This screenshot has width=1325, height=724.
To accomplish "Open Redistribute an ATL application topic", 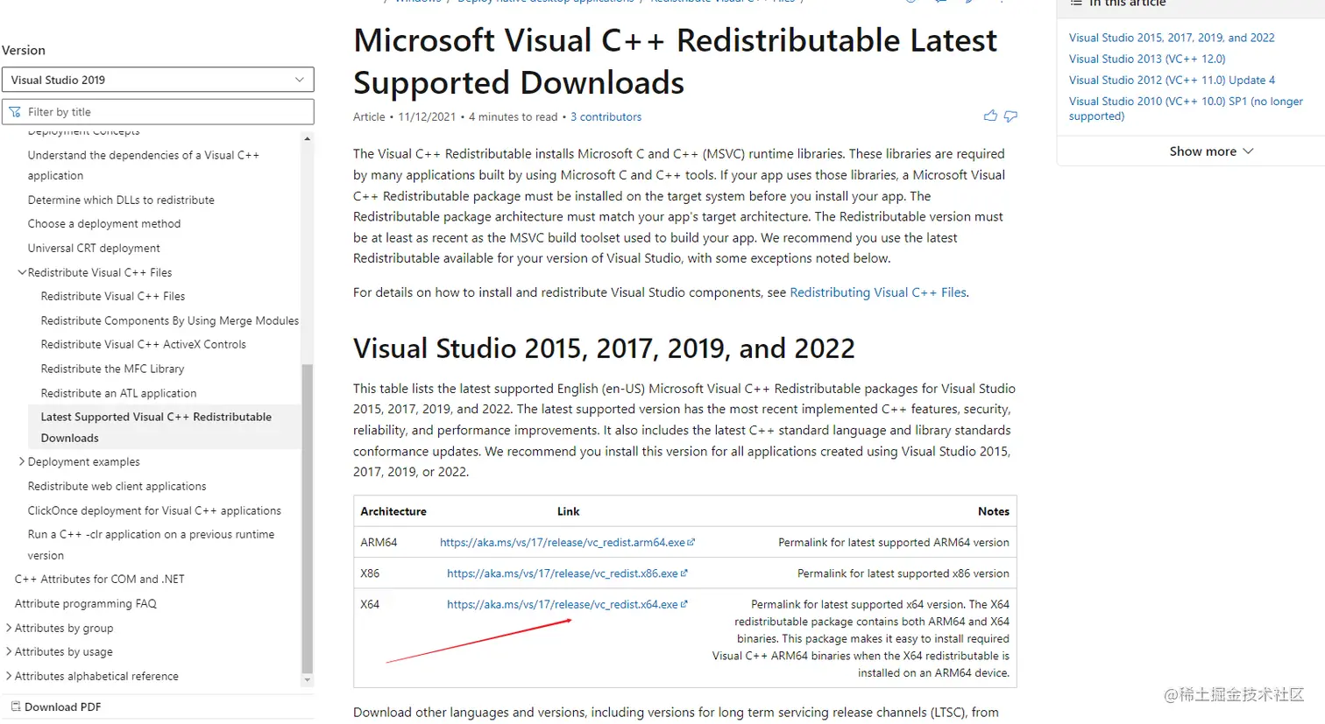I will [119, 393].
